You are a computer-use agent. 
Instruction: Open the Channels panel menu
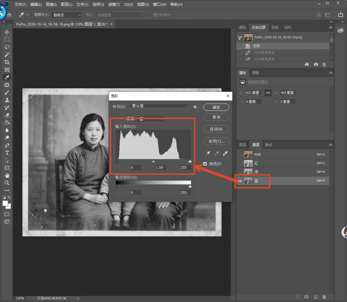pyautogui.click(x=331, y=145)
